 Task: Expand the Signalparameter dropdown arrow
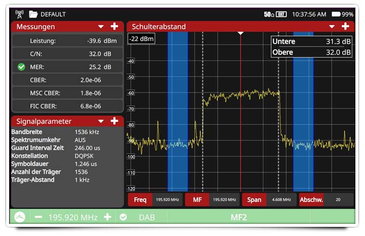click(x=101, y=121)
